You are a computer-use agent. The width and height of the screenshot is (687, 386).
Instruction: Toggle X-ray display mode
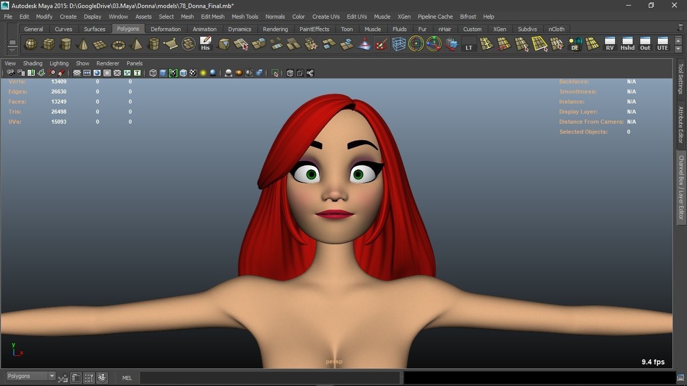(x=290, y=73)
